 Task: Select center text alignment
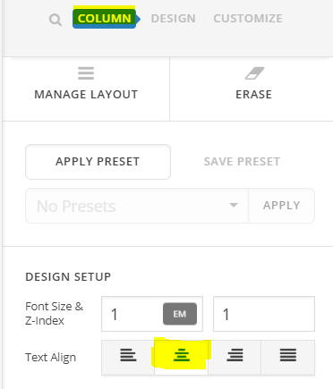[182, 356]
